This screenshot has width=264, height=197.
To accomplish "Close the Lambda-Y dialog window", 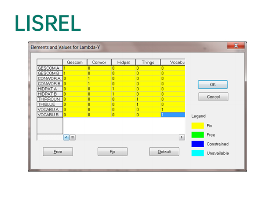I will (235, 46).
